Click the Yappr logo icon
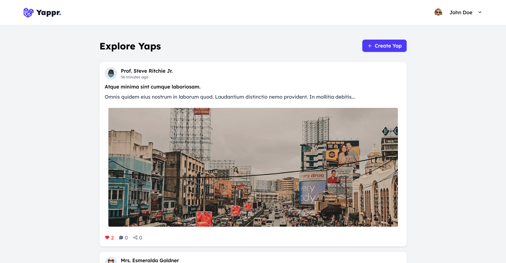This screenshot has height=263, width=506. [28, 13]
